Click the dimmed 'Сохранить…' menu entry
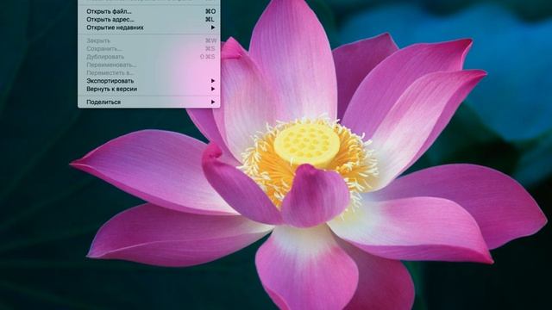Viewport: 552px width, 310px height. [149, 49]
